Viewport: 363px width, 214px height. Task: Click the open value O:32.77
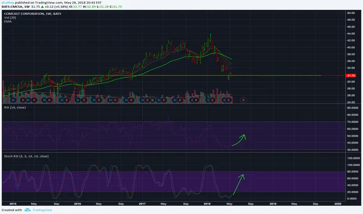(x=76, y=7)
